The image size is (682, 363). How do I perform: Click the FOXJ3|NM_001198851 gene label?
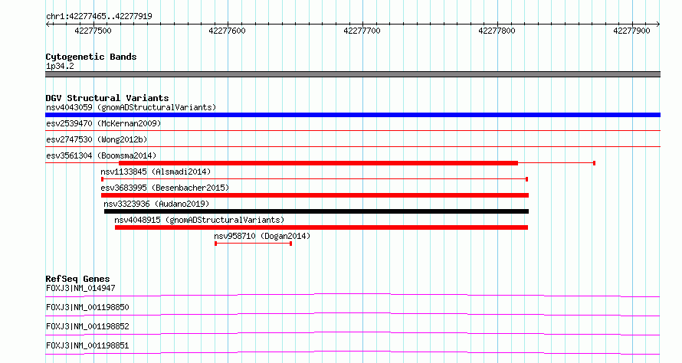tap(87, 345)
